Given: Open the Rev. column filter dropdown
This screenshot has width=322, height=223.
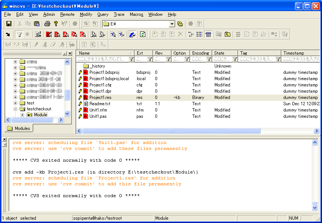Looking at the screenshot, I should tap(168, 59).
